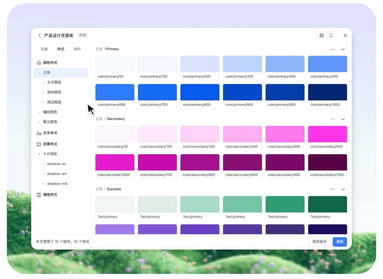Switch to list view layout
Image resolution: width=383 pixels, height=279 pixels.
(x=331, y=35)
